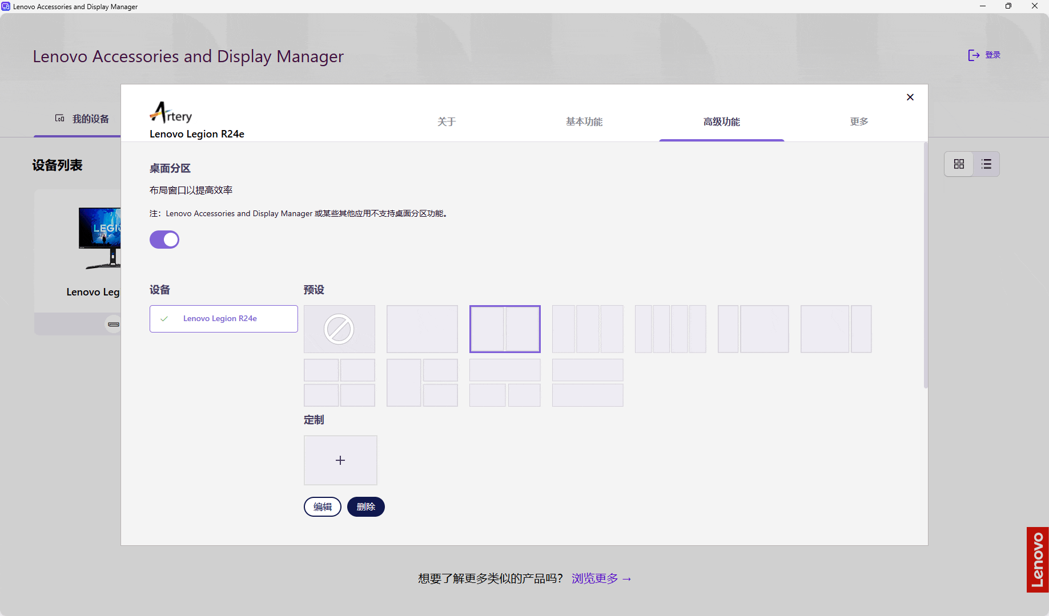Apply the four-column layout preset
The width and height of the screenshot is (1049, 616).
click(670, 329)
